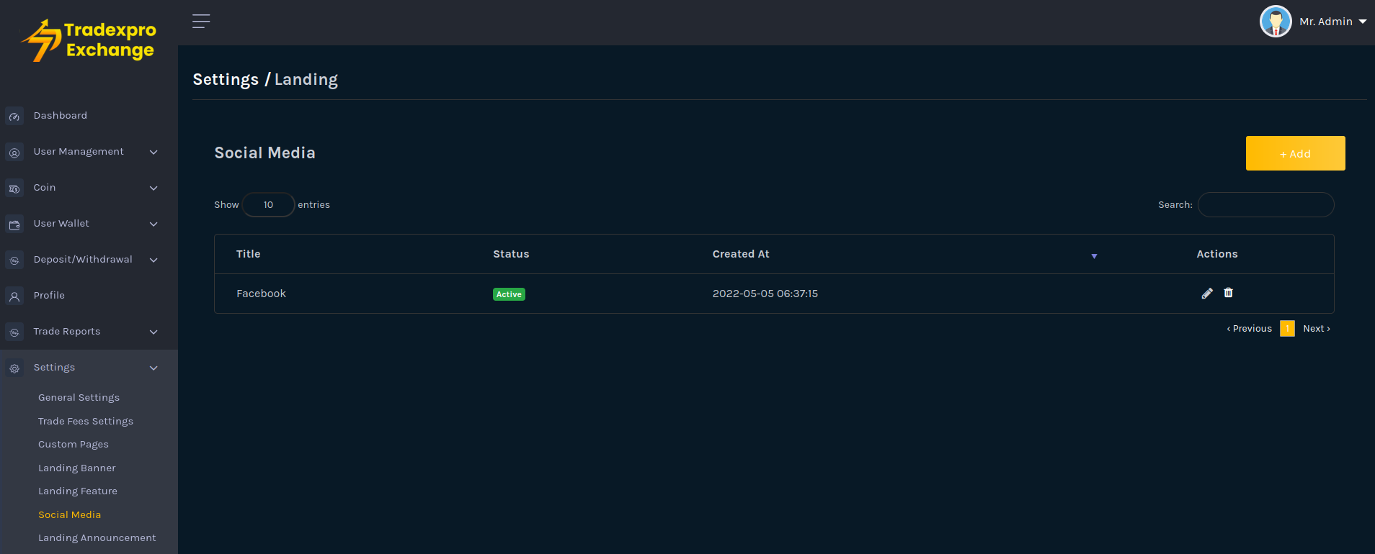Click the pencil edit icon for Facebook
This screenshot has height=554, width=1375.
pos(1207,294)
